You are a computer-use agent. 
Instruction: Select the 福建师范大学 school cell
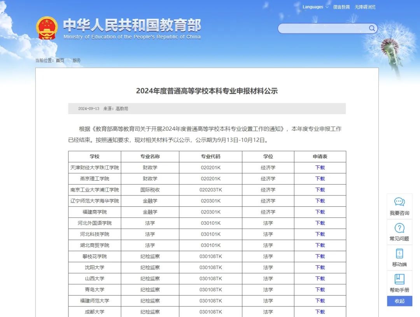point(94,301)
